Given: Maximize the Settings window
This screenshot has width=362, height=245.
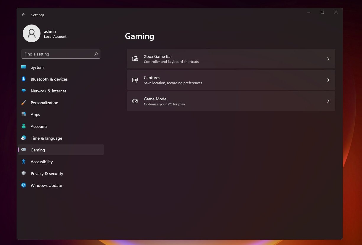Looking at the screenshot, I should (x=322, y=12).
